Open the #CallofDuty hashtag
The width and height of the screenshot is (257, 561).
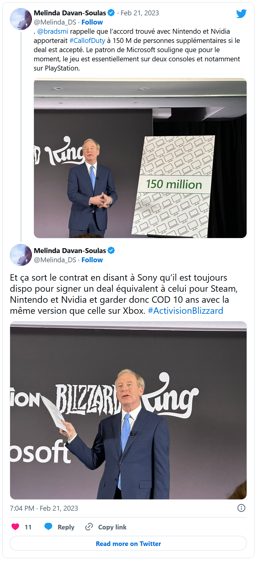(87, 40)
